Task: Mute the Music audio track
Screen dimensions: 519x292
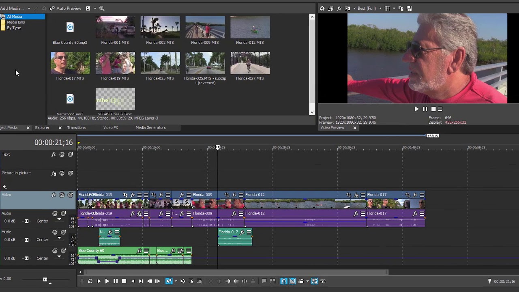Action: tap(55, 232)
